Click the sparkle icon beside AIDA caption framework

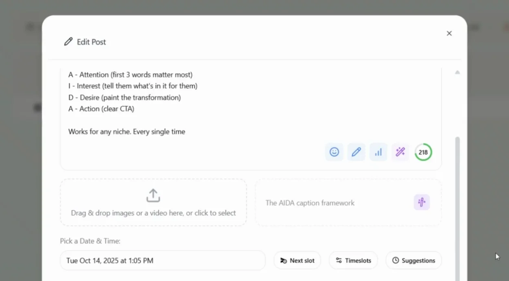pyautogui.click(x=422, y=202)
